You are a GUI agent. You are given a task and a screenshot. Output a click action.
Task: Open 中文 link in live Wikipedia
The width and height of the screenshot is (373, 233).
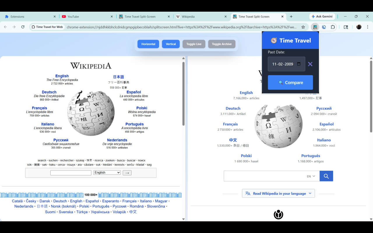click(x=233, y=140)
